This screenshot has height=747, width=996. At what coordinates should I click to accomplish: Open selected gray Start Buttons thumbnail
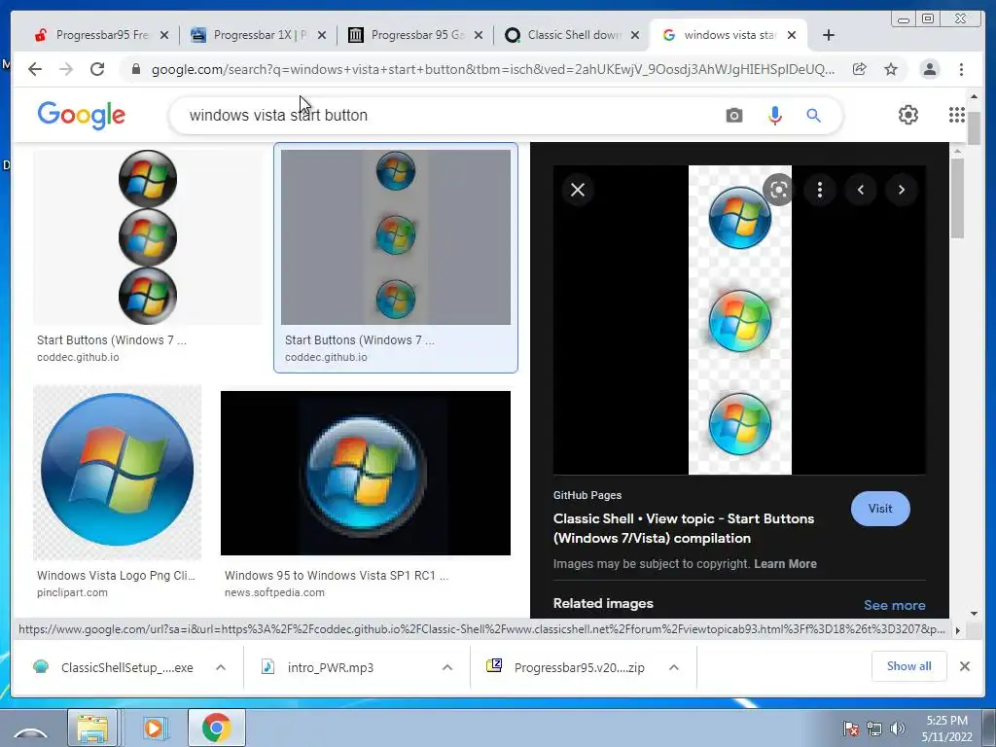[x=396, y=237]
